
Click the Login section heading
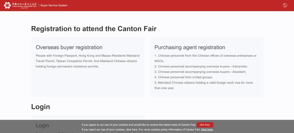tap(40, 107)
